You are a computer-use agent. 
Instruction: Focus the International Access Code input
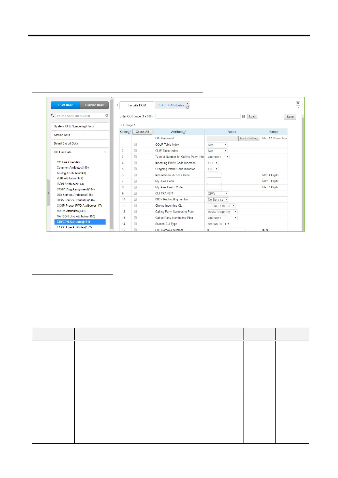coord(214,175)
